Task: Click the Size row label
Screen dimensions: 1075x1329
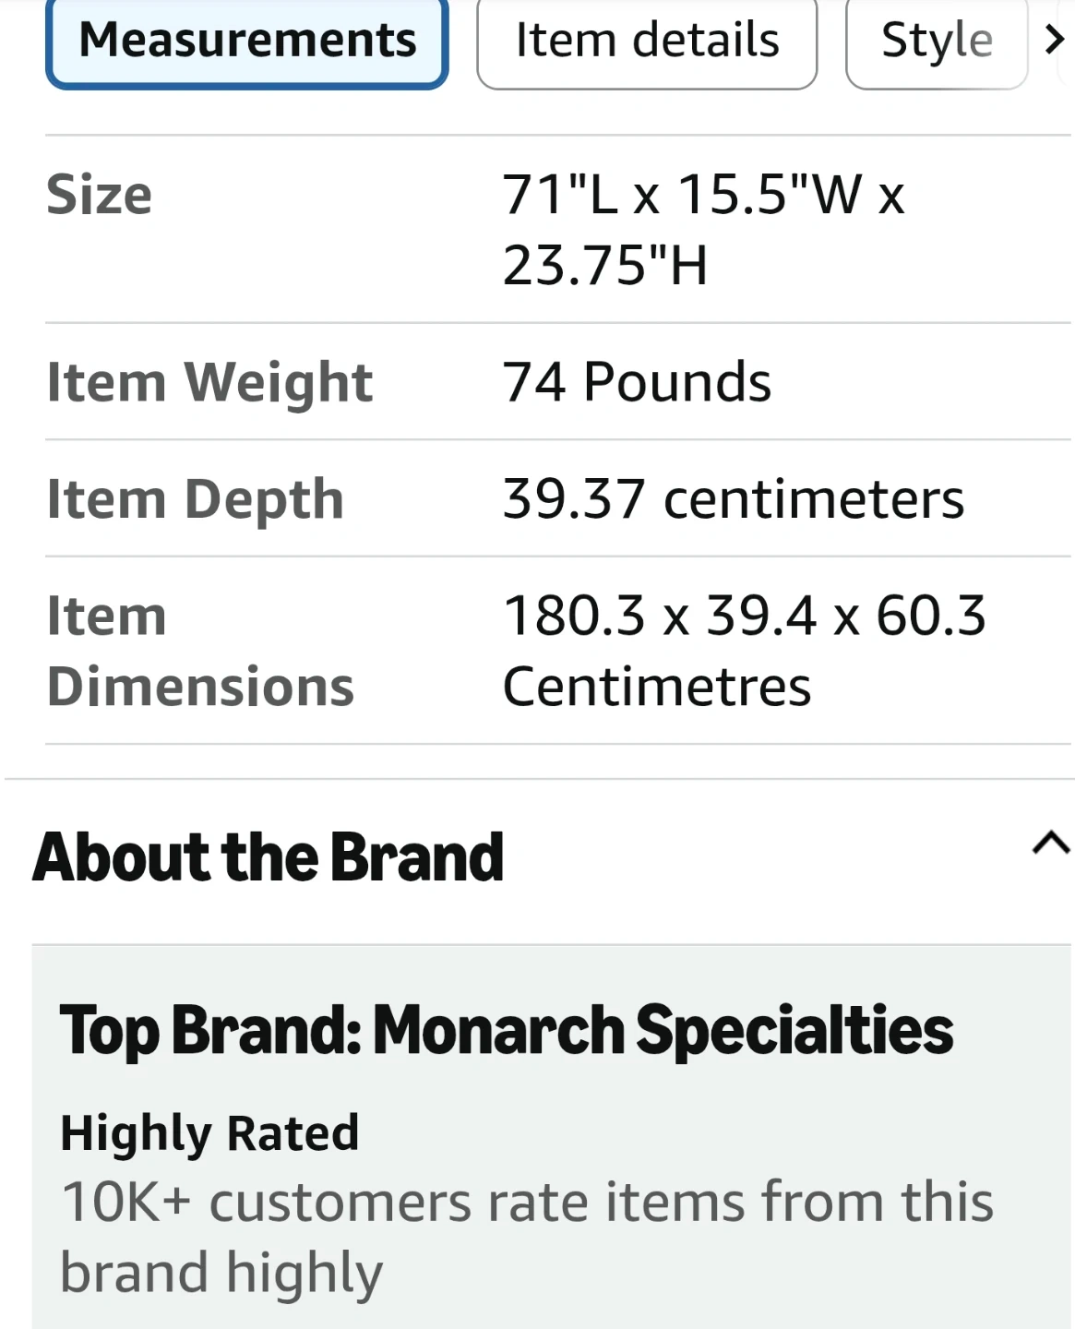Action: pyautogui.click(x=100, y=195)
